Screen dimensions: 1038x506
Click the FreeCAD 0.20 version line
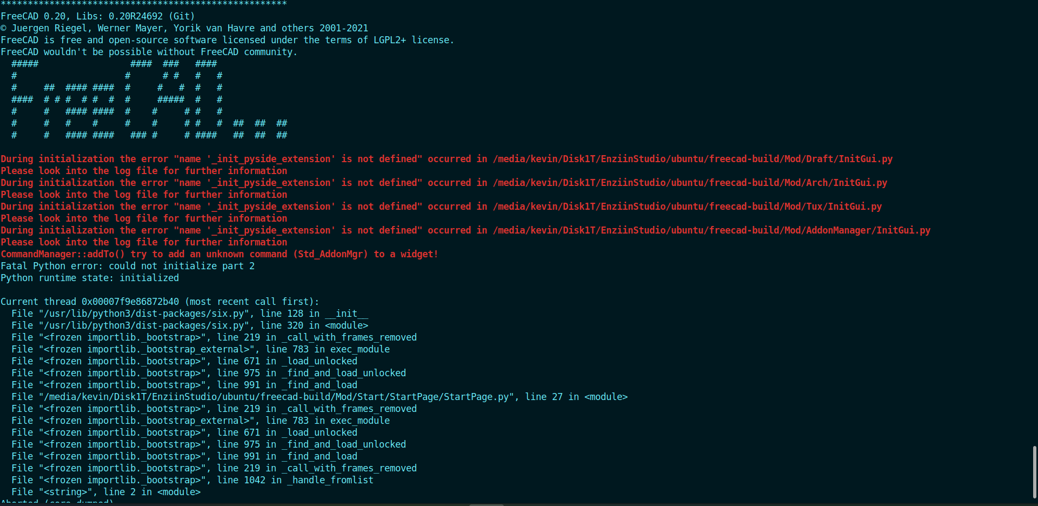click(98, 16)
